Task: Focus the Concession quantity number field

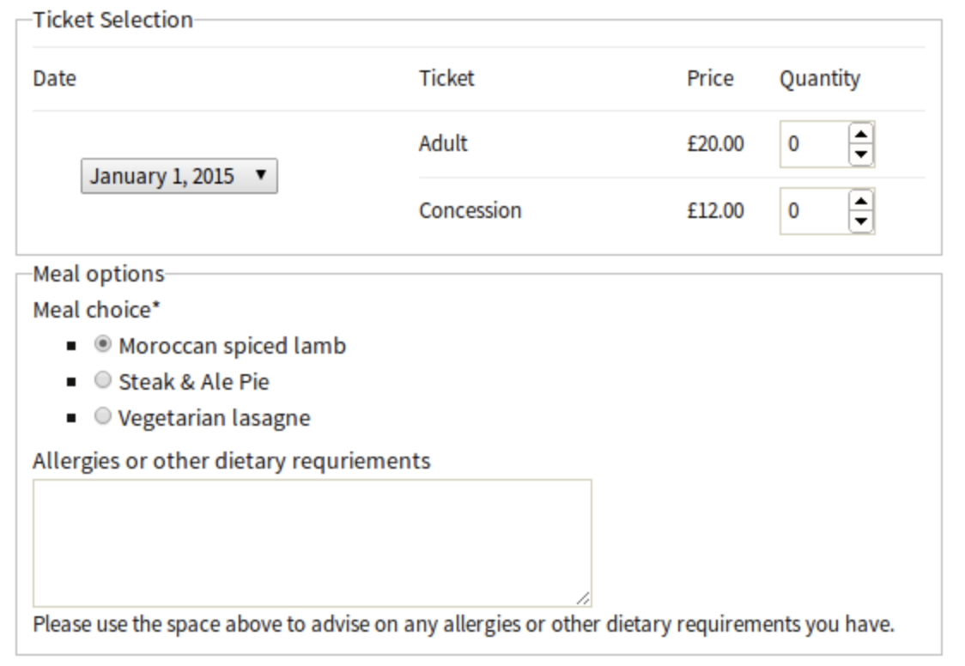Action: pyautogui.click(x=812, y=211)
